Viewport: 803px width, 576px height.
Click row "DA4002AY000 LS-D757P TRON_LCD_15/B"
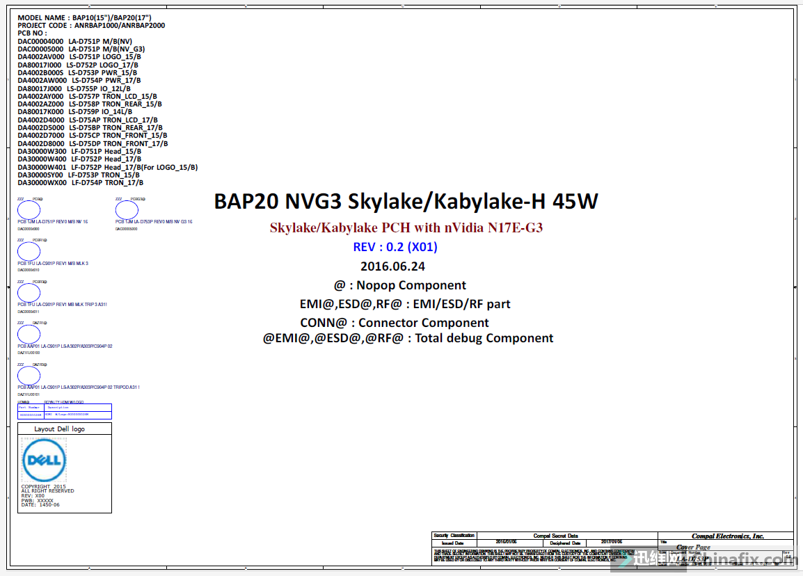[x=87, y=96]
